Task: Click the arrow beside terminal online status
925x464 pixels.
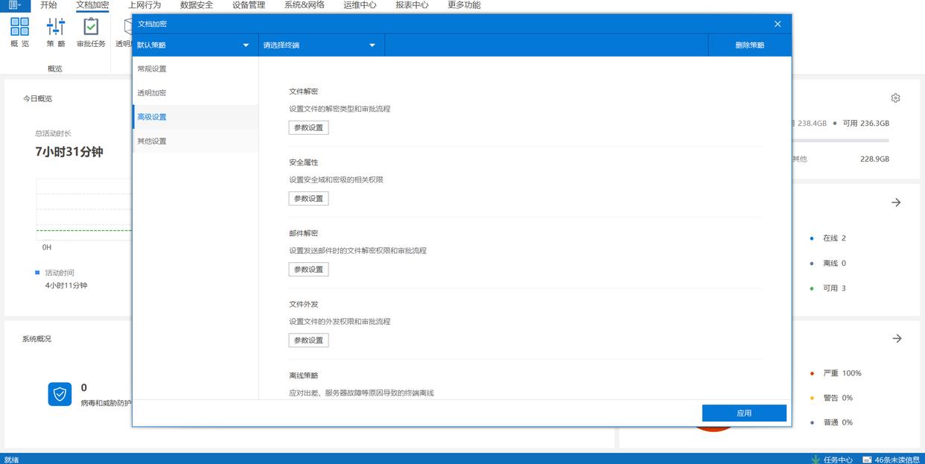Action: click(x=896, y=203)
